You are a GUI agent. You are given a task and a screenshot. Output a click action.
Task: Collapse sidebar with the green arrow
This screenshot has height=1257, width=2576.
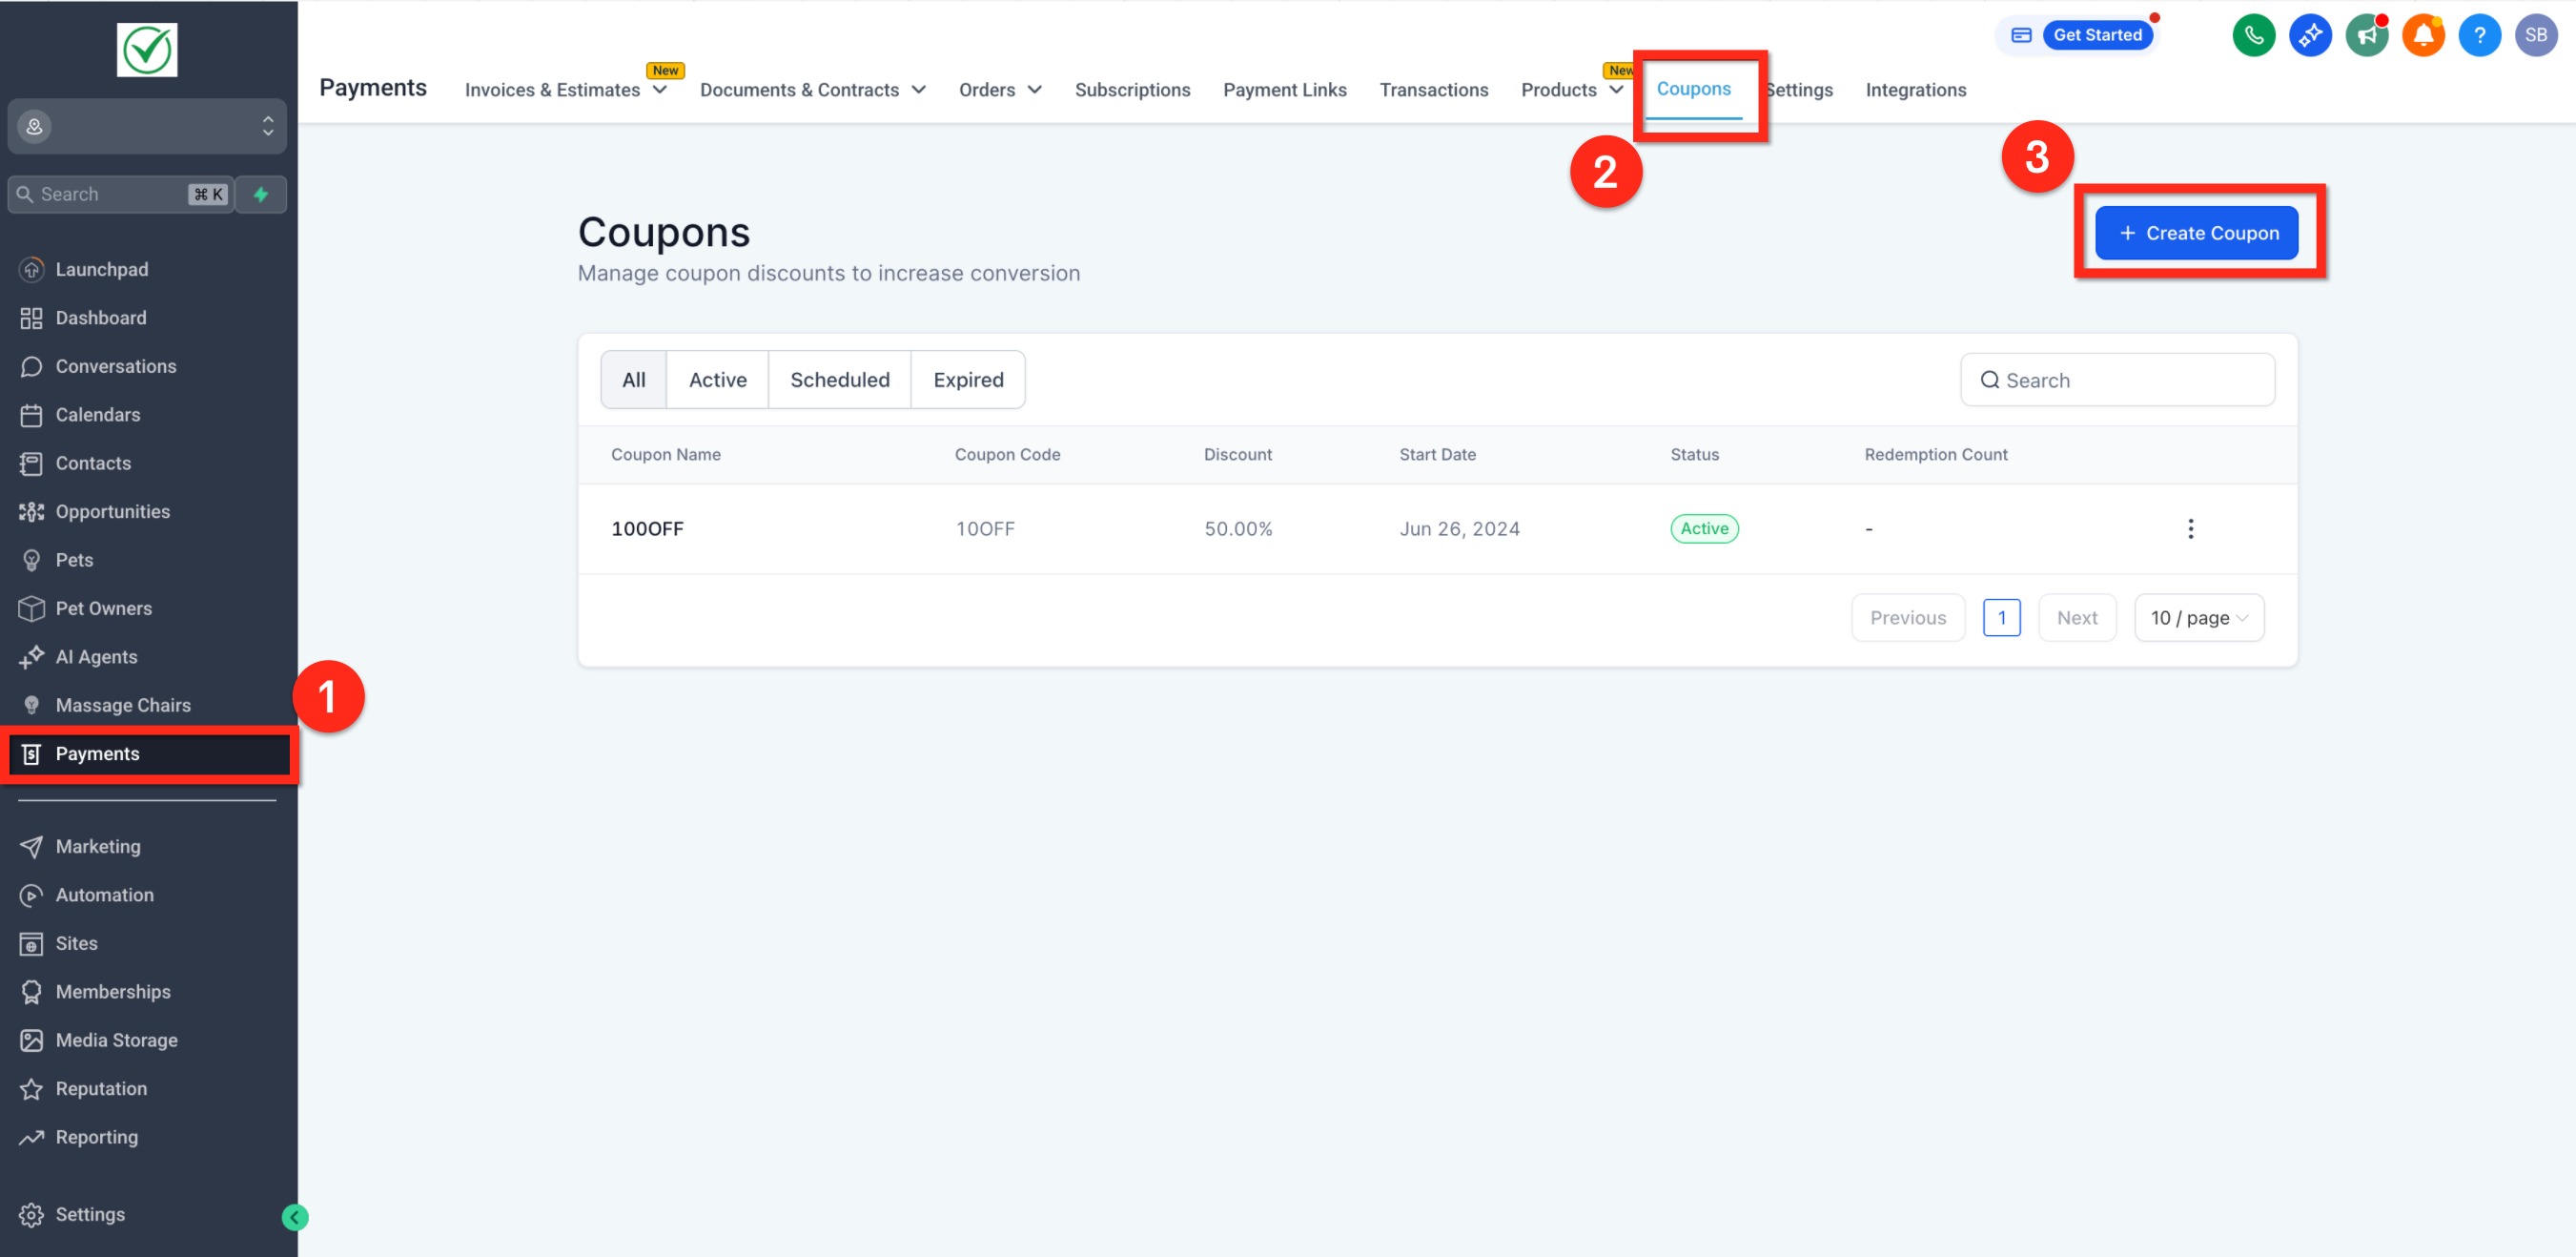pyautogui.click(x=295, y=1217)
